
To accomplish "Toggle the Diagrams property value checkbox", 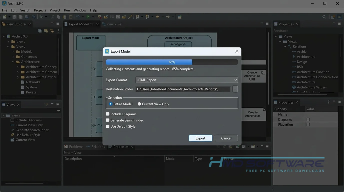I will [308, 119].
